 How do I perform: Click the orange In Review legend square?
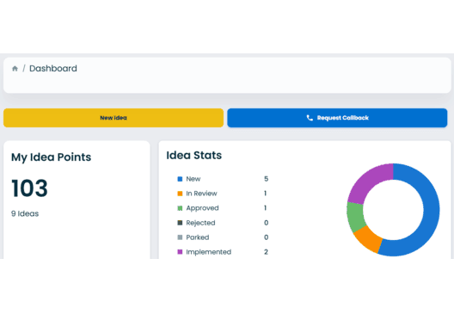coord(180,194)
